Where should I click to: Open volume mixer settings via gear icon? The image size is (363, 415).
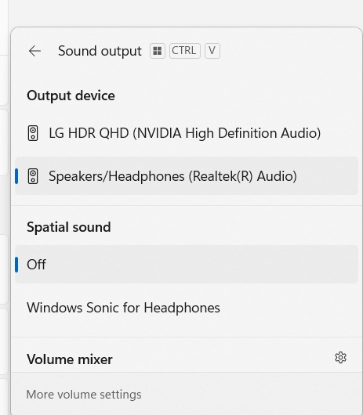pyautogui.click(x=340, y=358)
